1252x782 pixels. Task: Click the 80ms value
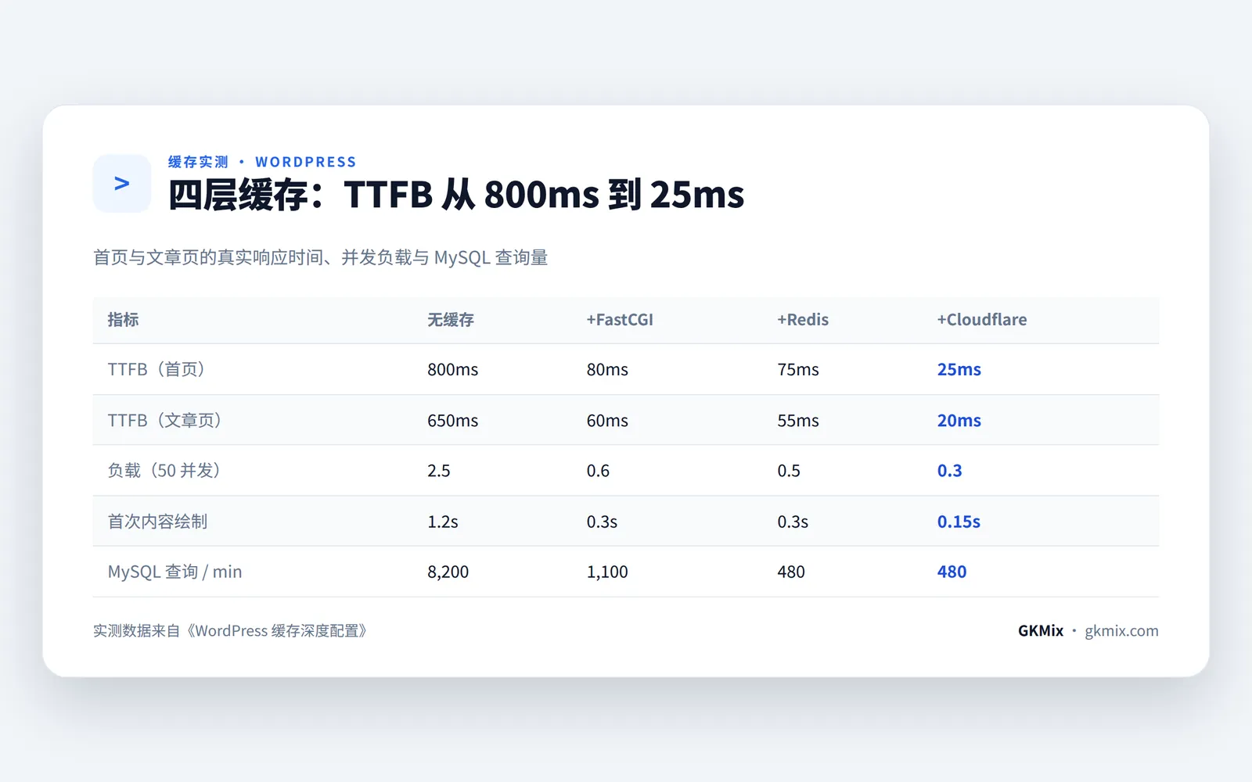click(x=607, y=369)
